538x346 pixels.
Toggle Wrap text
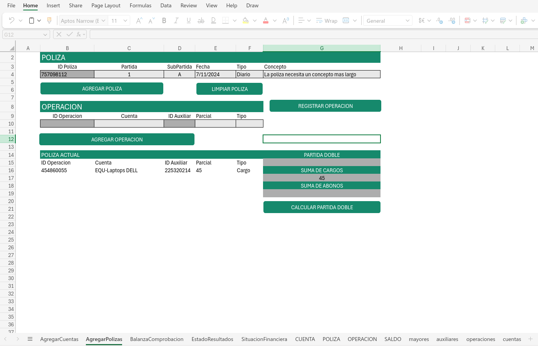tap(327, 20)
